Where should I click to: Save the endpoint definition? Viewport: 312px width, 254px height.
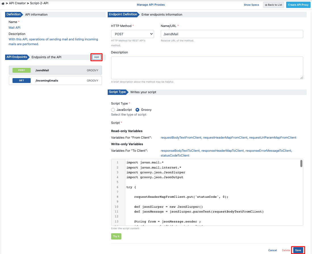(298, 250)
